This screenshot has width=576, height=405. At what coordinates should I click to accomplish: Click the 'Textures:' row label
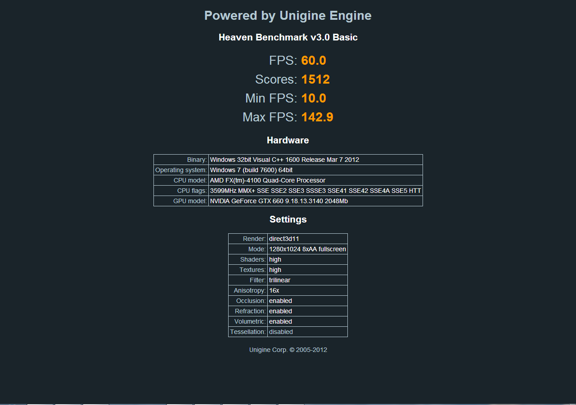253,270
